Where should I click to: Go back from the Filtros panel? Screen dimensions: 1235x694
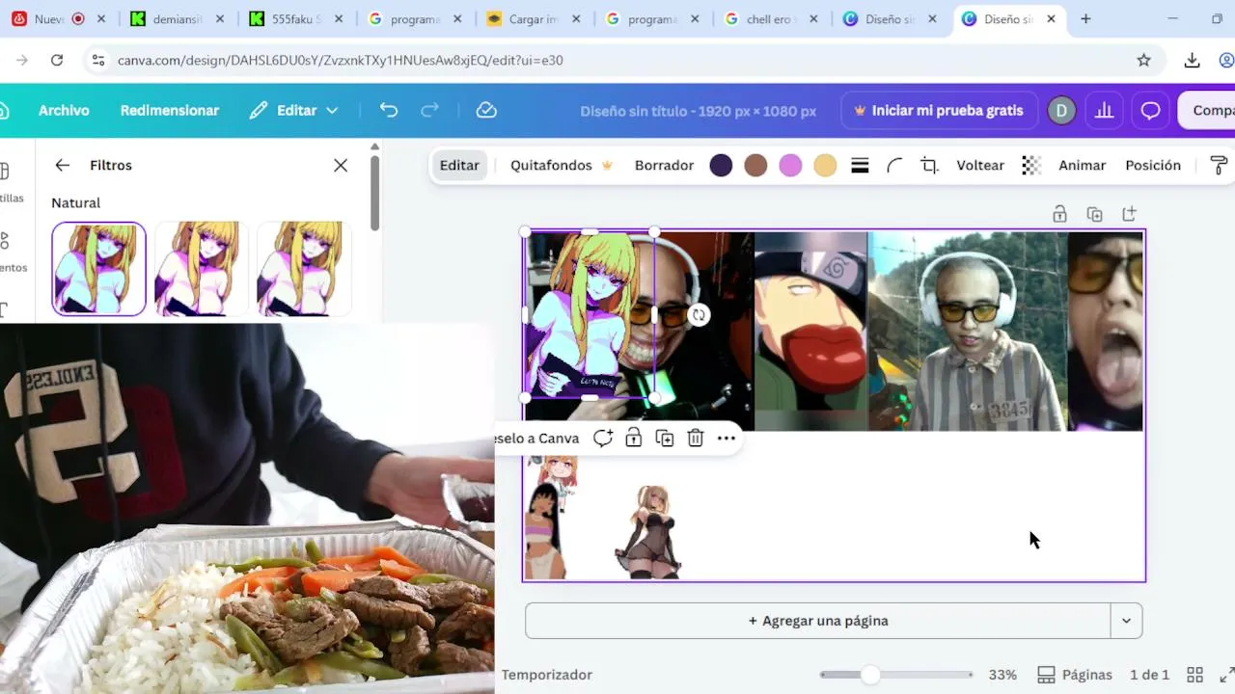(63, 165)
